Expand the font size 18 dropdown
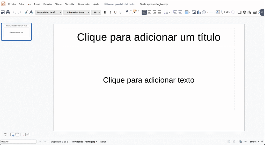This screenshot has width=265, height=145. [x=99, y=12]
